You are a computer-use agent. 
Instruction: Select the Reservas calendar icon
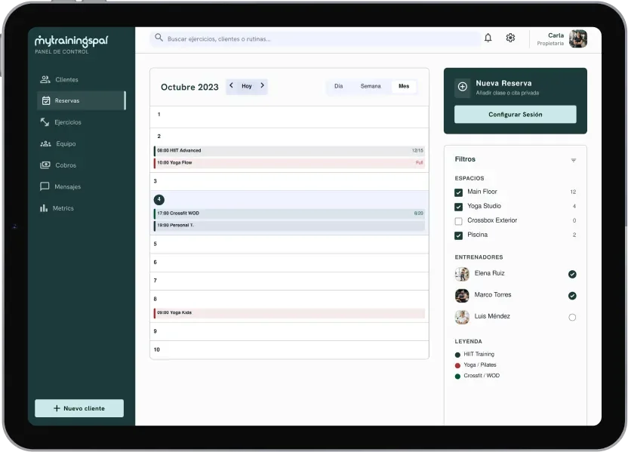(46, 100)
